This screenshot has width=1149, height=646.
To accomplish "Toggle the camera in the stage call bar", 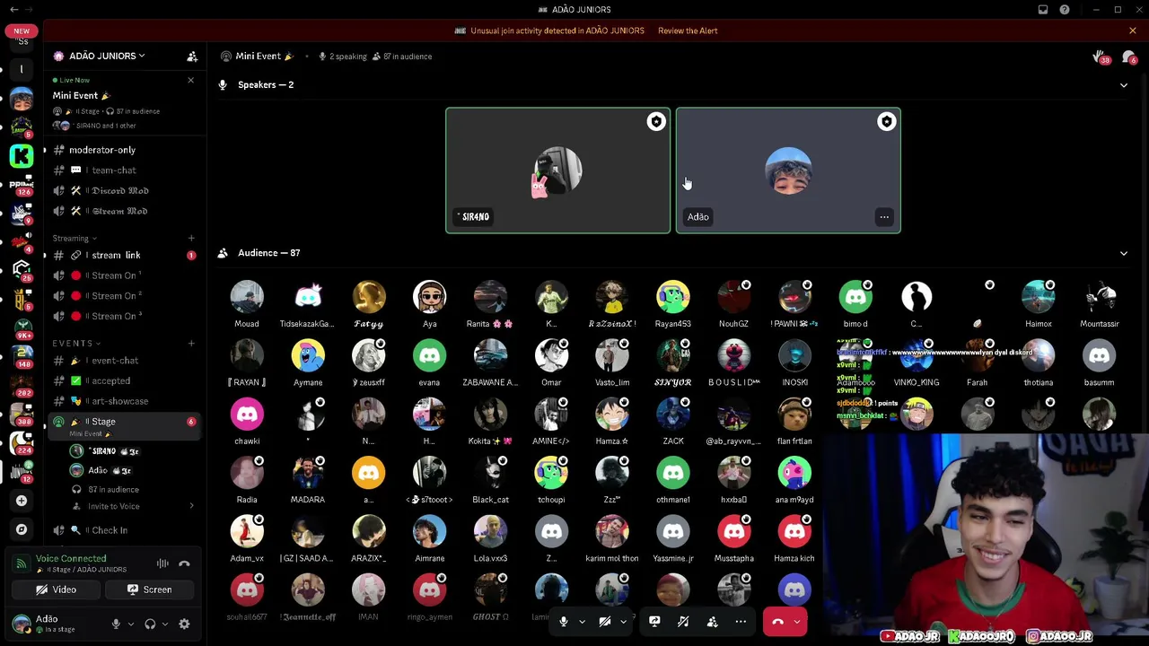I will 605,621.
